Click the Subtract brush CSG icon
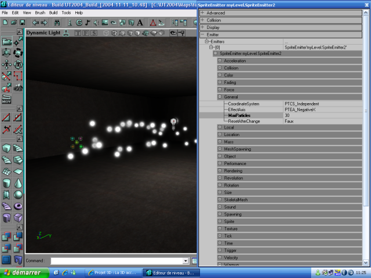The width and height of the screenshot is (371, 278). tap(18, 236)
